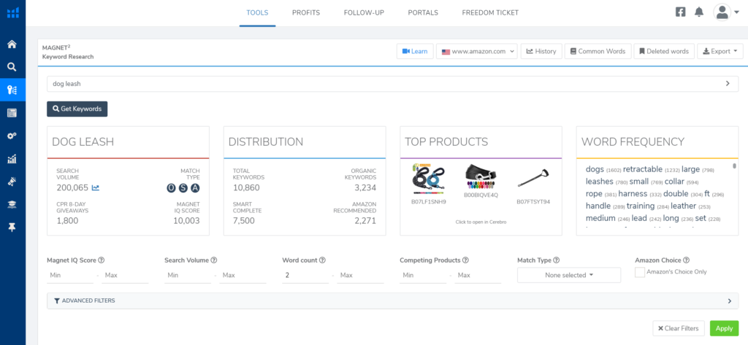Open the gears operations sidebar icon
Image resolution: width=748 pixels, height=345 pixels.
[12, 136]
